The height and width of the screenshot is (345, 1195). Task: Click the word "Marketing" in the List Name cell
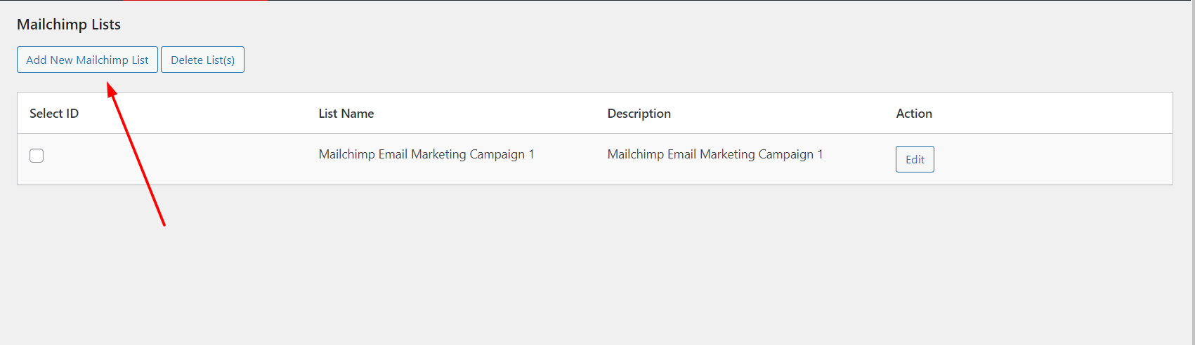[x=438, y=154]
